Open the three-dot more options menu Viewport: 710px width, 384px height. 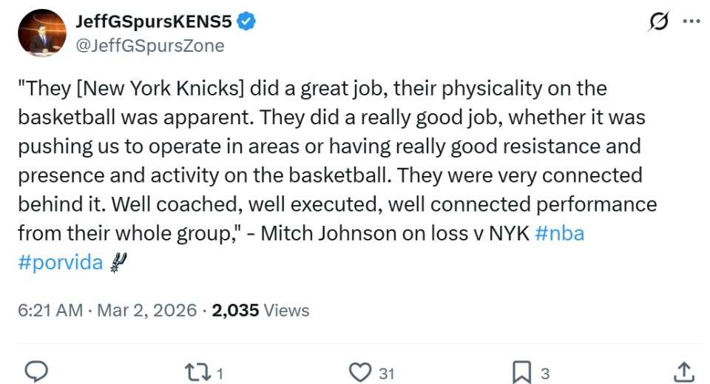(x=692, y=23)
